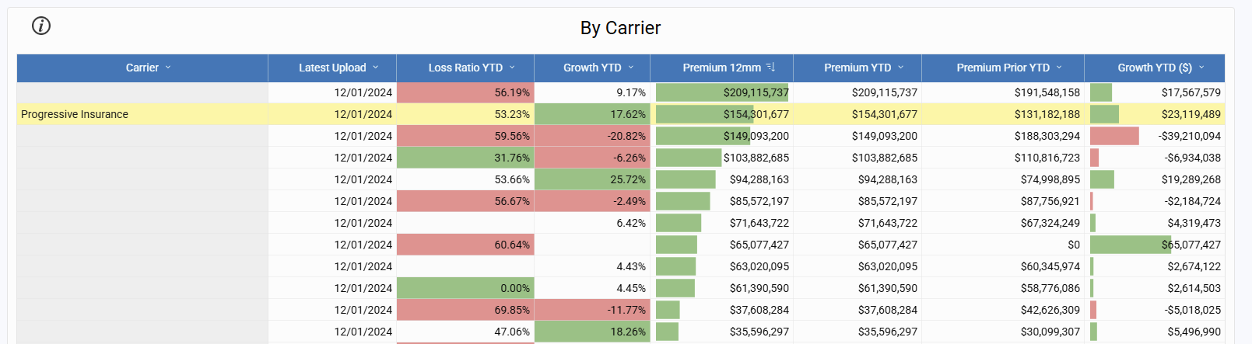This screenshot has width=1252, height=344.
Task: Click the $209,115,737 Premium 12mm bar cell
Action: point(722,92)
